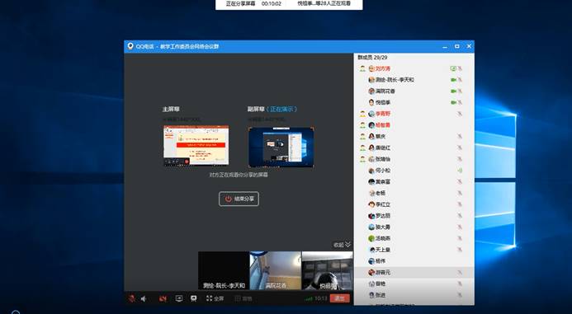This screenshot has width=572, height=314.
Task: Switch to 全屏 fullscreen mode
Action: click(215, 298)
